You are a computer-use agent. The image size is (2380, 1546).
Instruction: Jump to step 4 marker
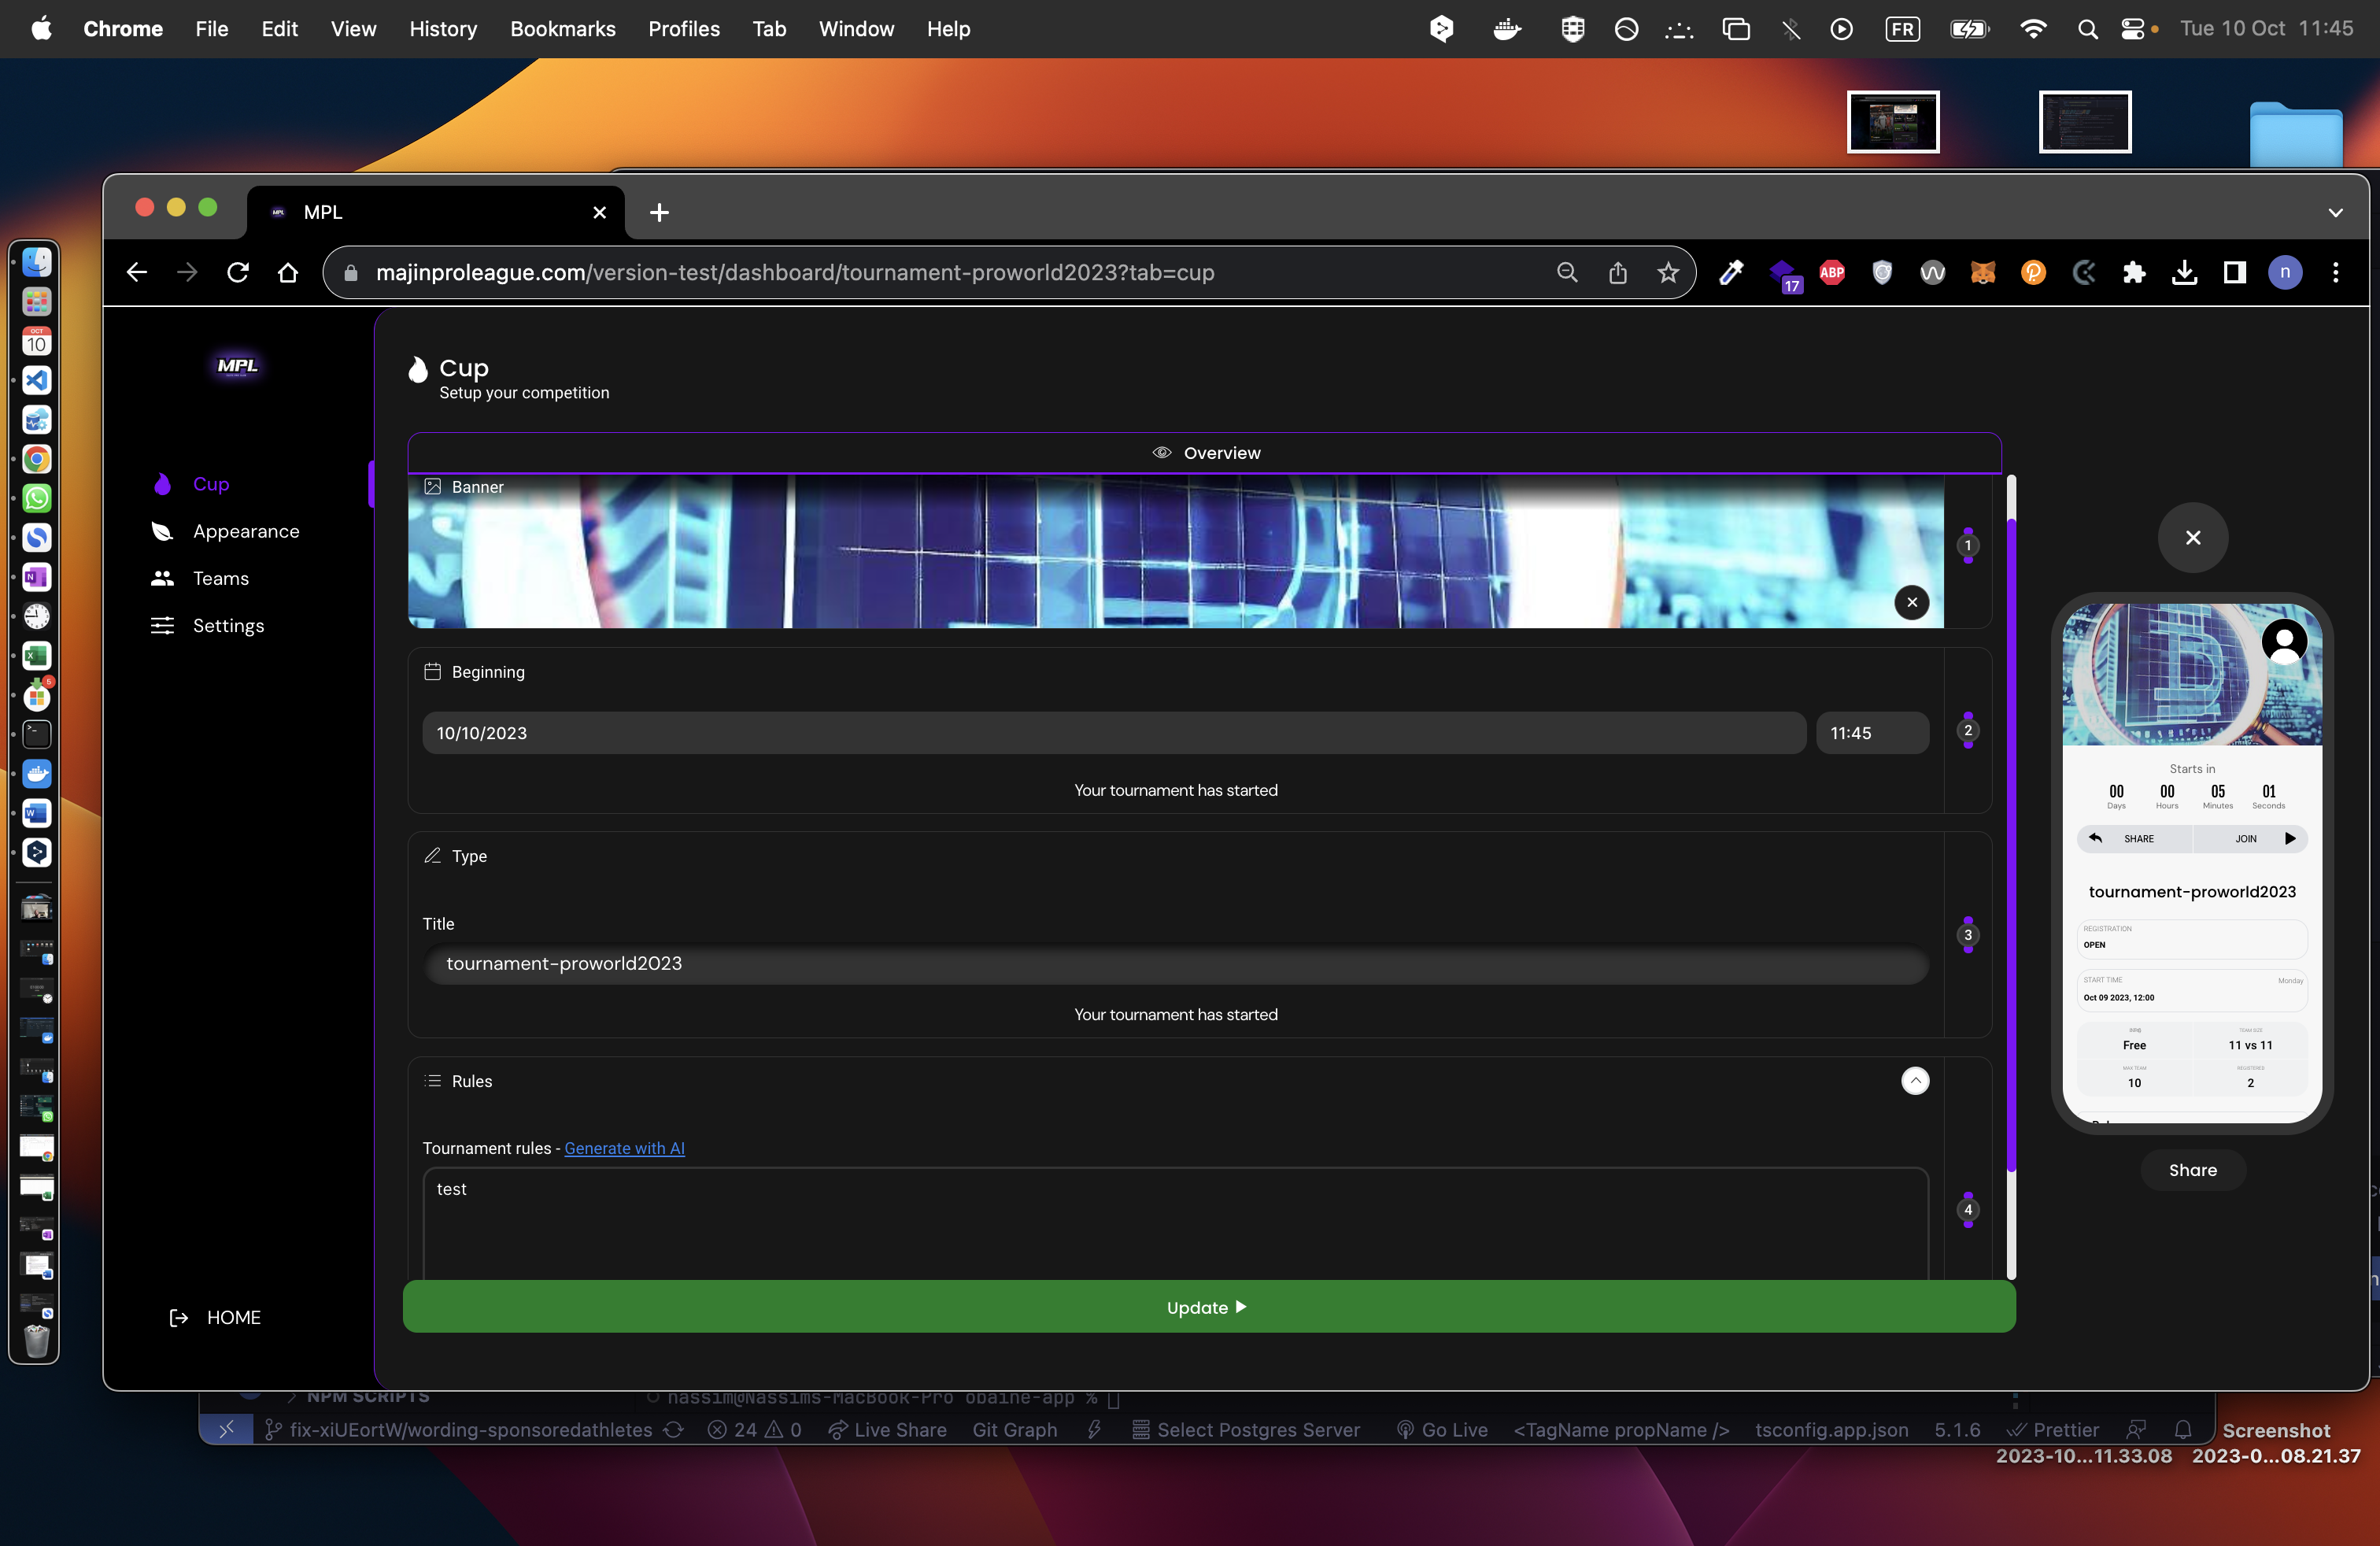pos(1967,1209)
